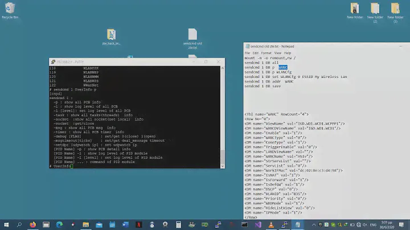Select the New folder (3) icon
Screen dimensions: 410x230
click(x=395, y=9)
